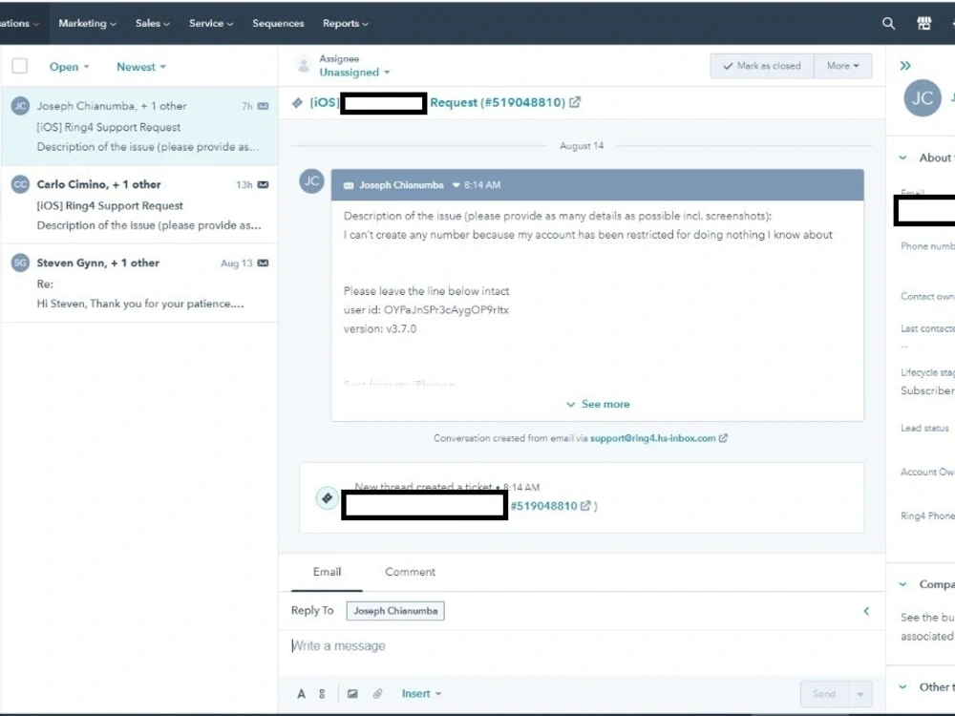Open the Service menu
955x716 pixels.
211,23
